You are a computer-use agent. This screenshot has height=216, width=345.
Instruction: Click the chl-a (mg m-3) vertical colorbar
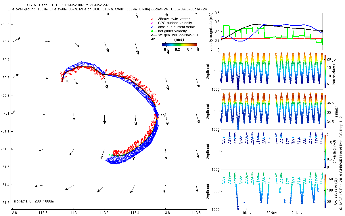click(325, 151)
